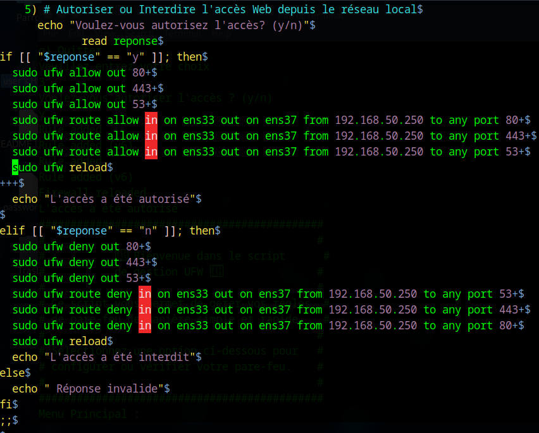The height and width of the screenshot is (433, 539).
Task: Click the ';;' case terminator
Action: [6, 420]
